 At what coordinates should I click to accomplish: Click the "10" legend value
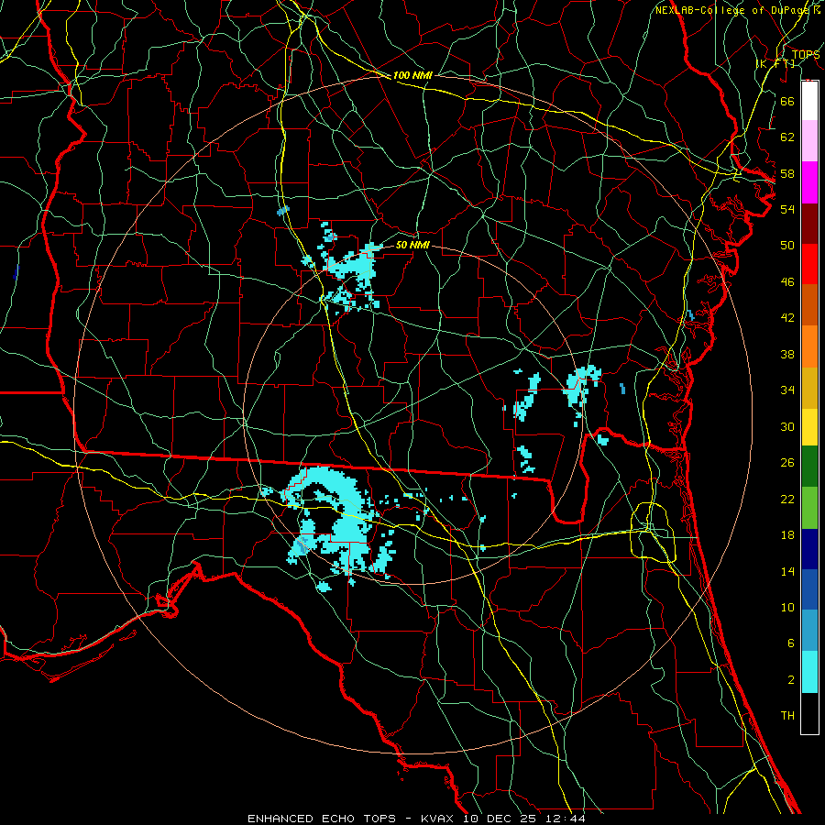[x=787, y=608]
